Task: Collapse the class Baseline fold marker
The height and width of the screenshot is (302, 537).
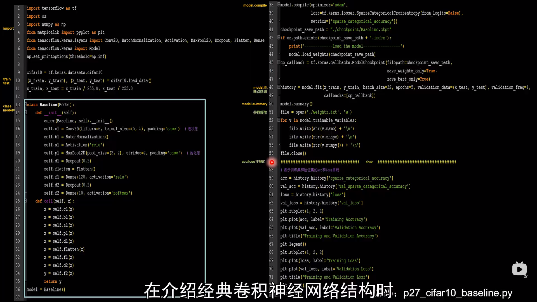Action: tap(26, 104)
